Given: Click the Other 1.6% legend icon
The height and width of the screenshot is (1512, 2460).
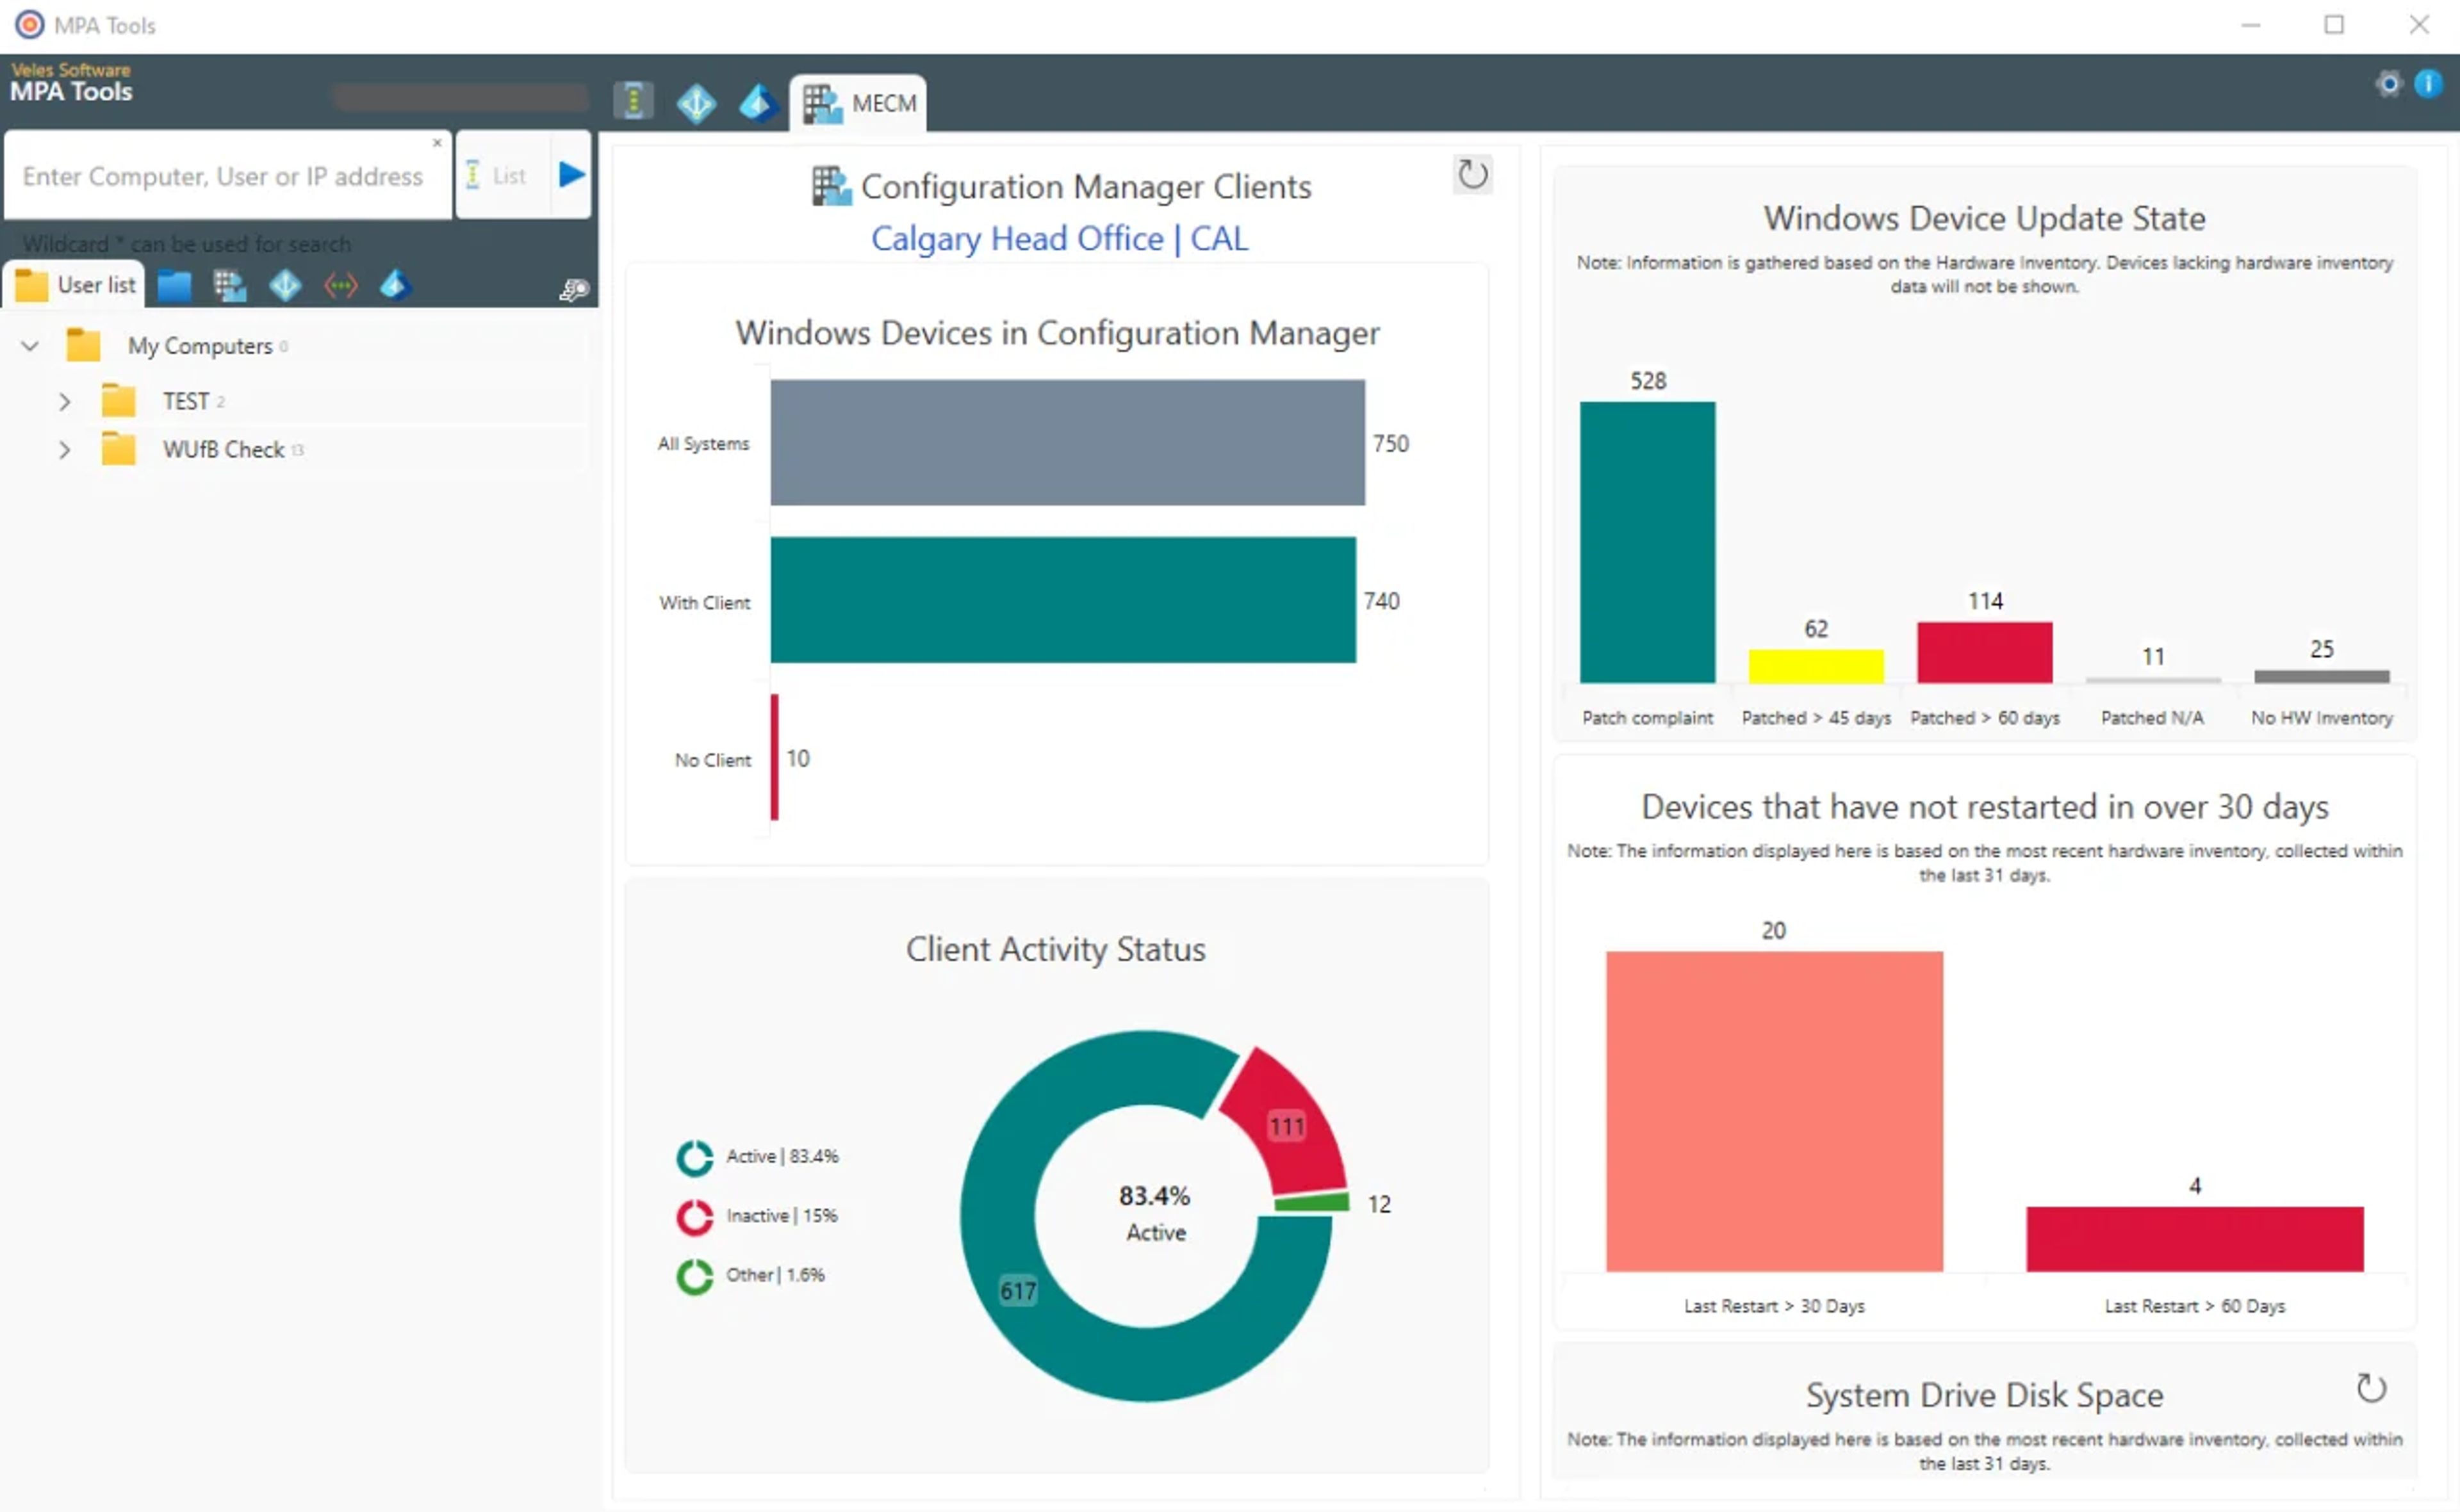Looking at the screenshot, I should (694, 1276).
